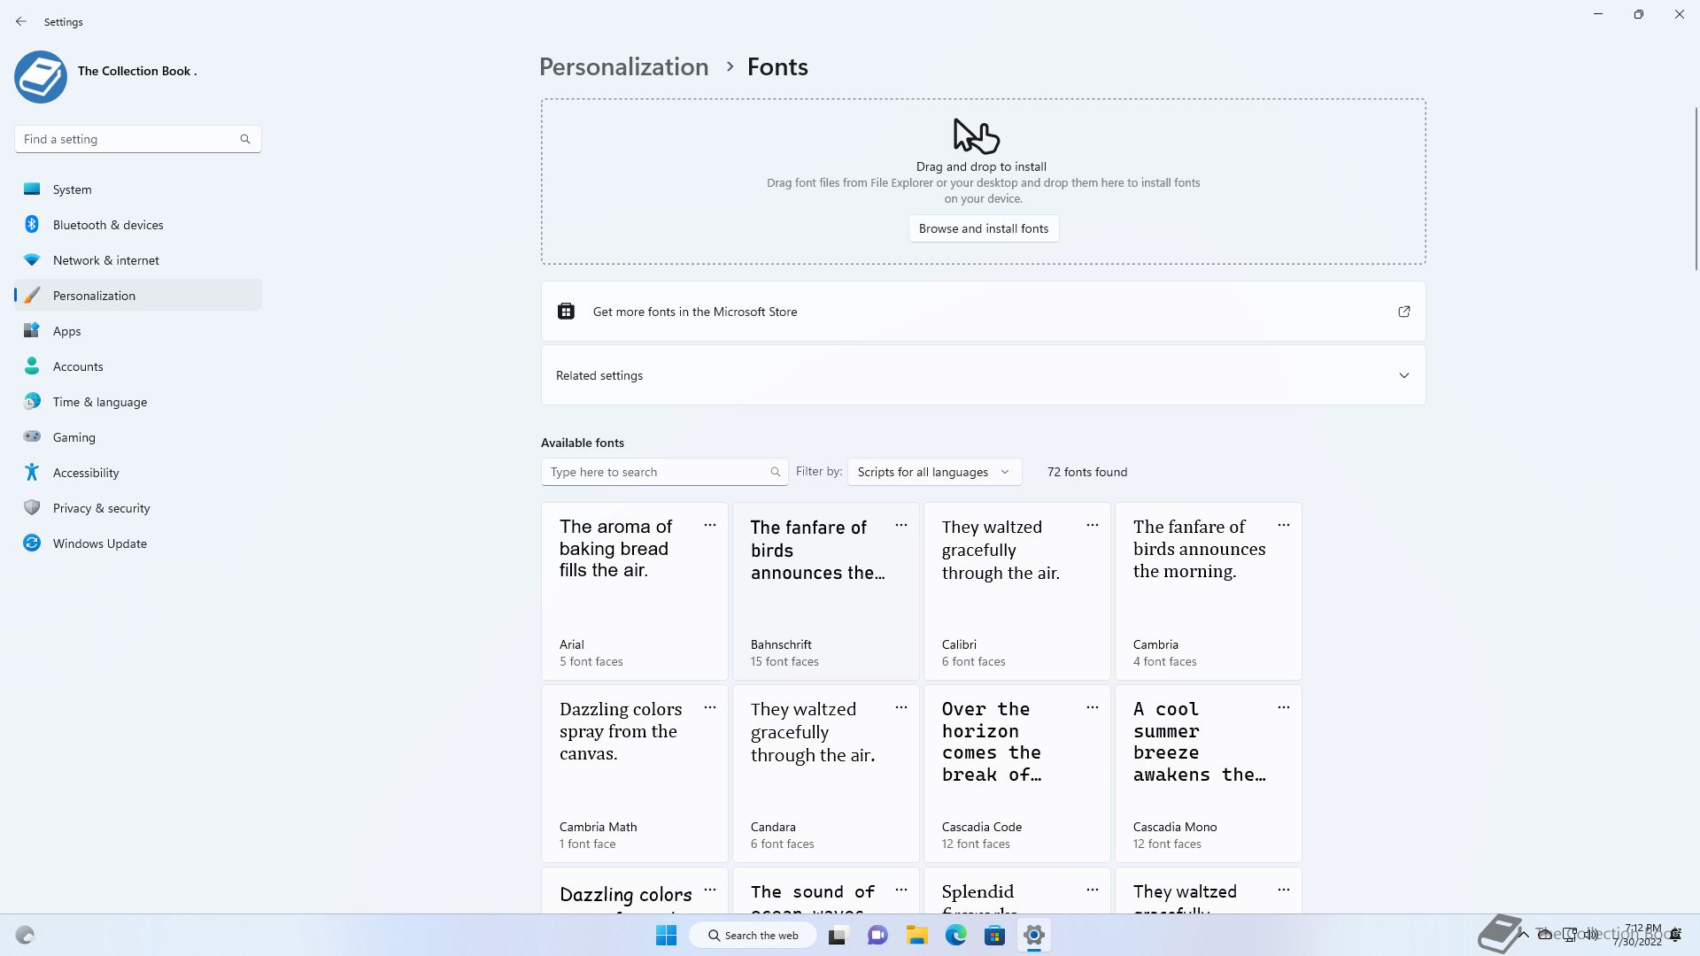Open the Candara font card

click(x=826, y=774)
